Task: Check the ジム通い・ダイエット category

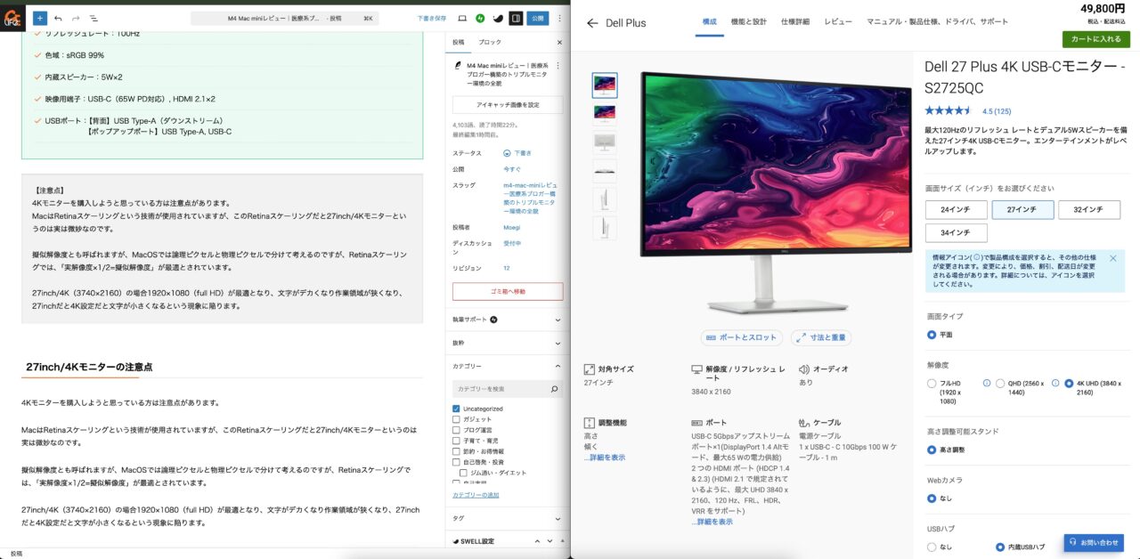Action: point(464,473)
